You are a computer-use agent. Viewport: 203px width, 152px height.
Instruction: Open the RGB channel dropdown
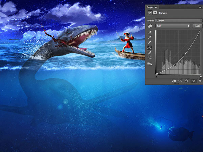point(173,26)
